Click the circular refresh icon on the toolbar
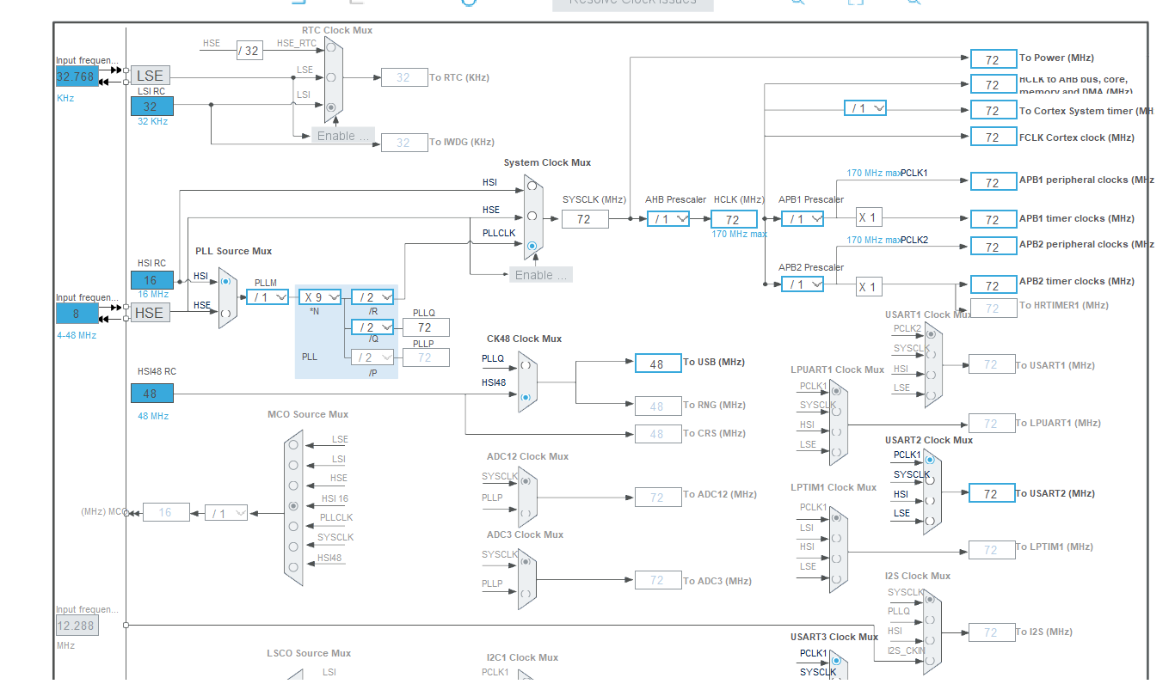 (467, 4)
